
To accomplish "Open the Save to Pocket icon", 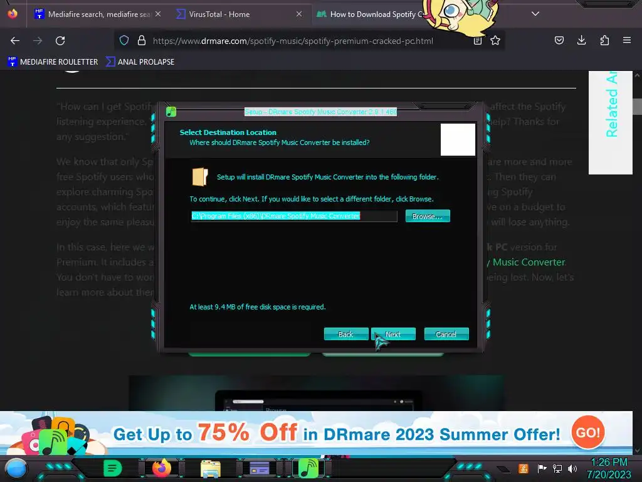I will [x=559, y=40].
